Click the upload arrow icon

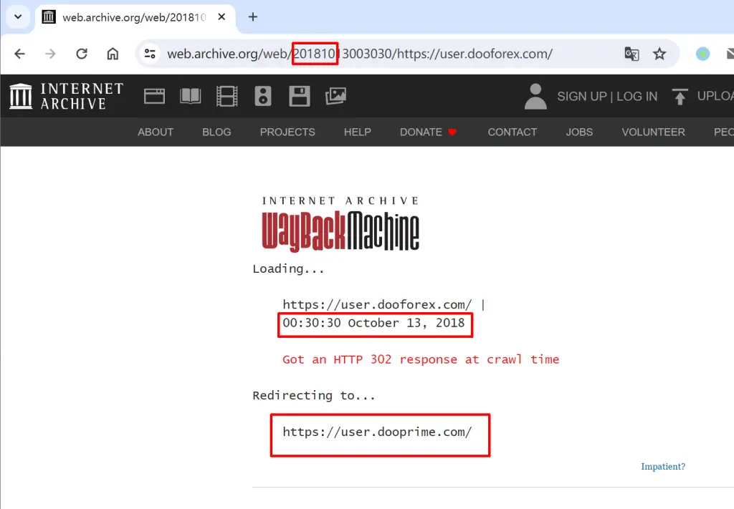pos(680,96)
